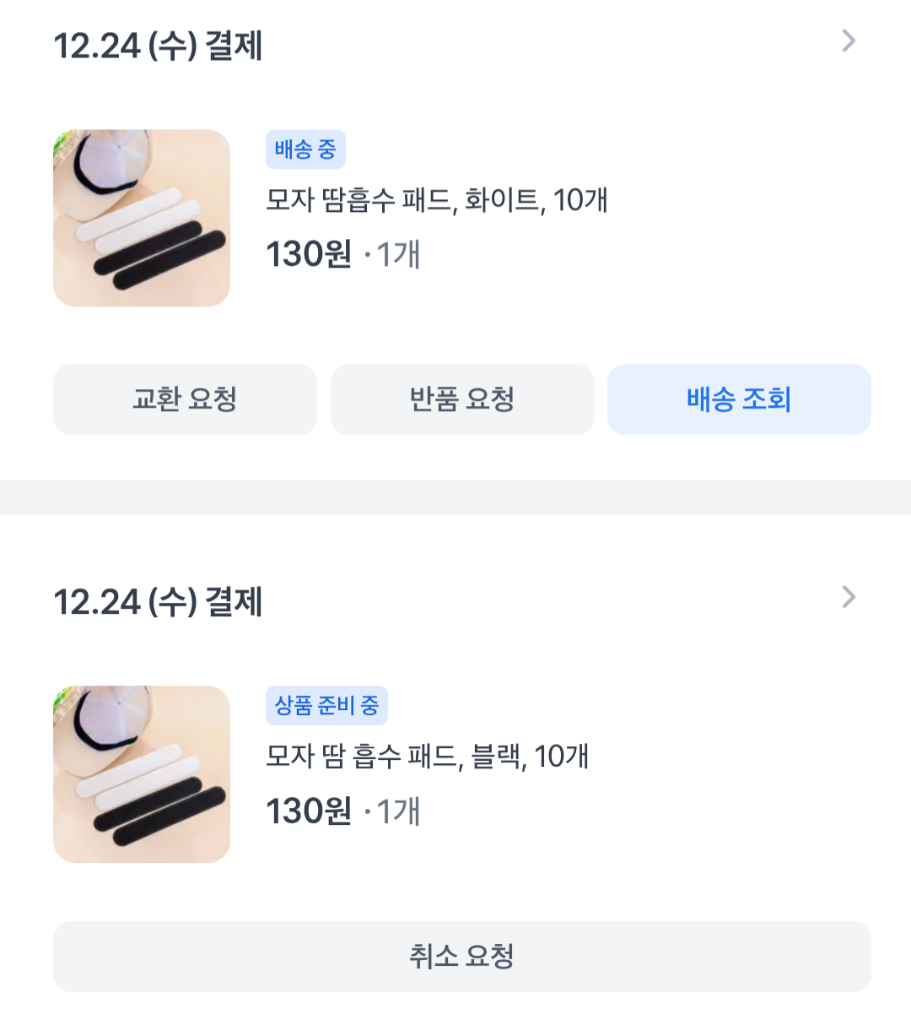Click the gray divider between the two orders
The width and height of the screenshot is (911, 1009).
455,497
